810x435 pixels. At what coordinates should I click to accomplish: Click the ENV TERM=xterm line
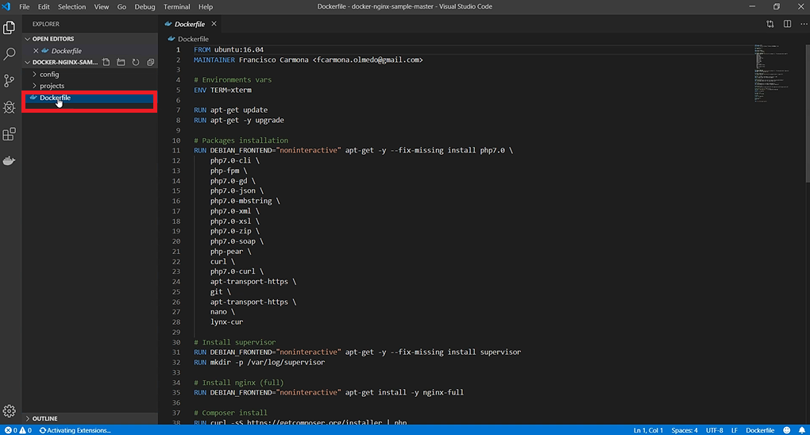[222, 90]
